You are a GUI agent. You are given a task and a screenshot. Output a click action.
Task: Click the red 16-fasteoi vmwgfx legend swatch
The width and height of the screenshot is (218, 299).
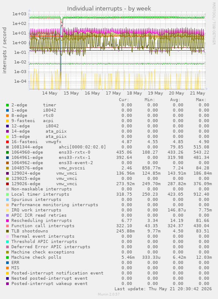tap(7, 142)
